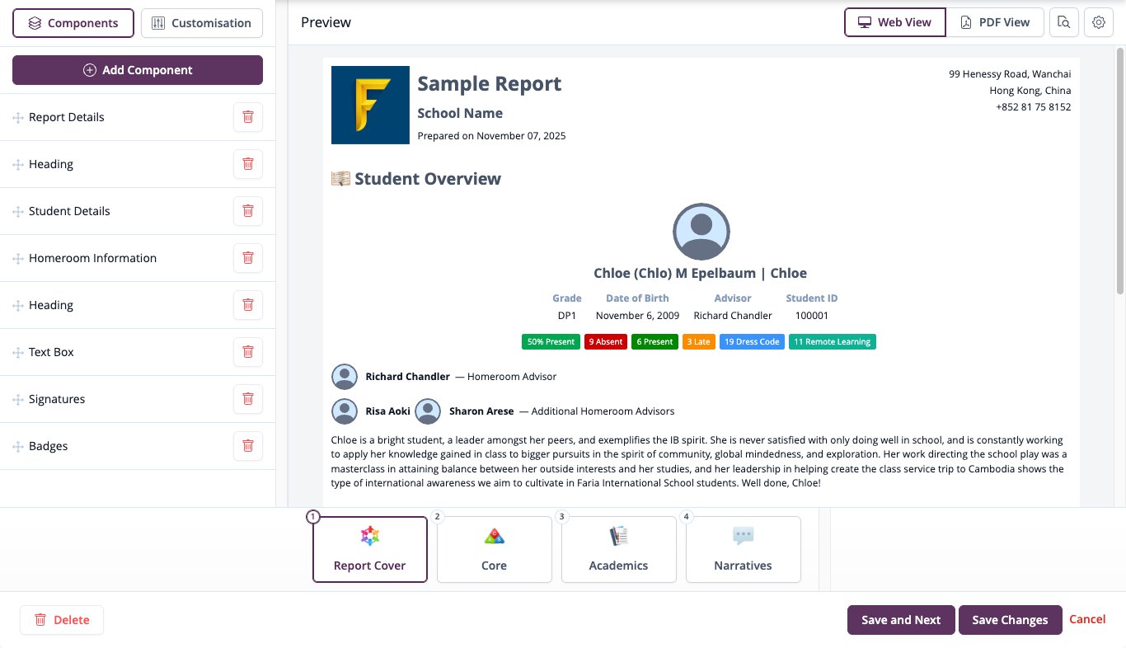Screen dimensions: 1126x648
Task: Switch preview to PDF View
Action: point(994,22)
